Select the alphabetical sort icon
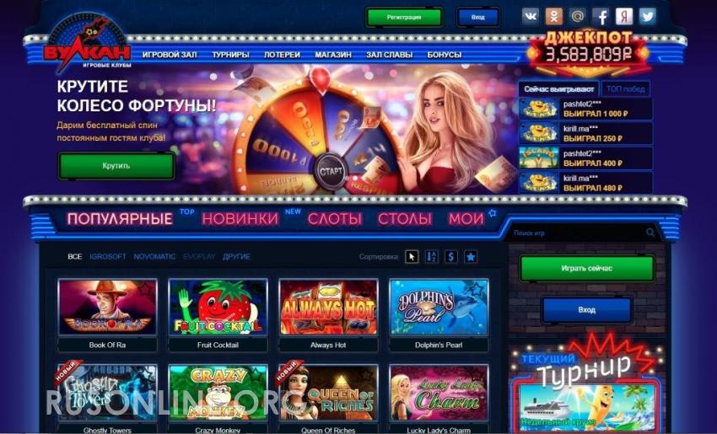This screenshot has height=434, width=717. coord(431,257)
